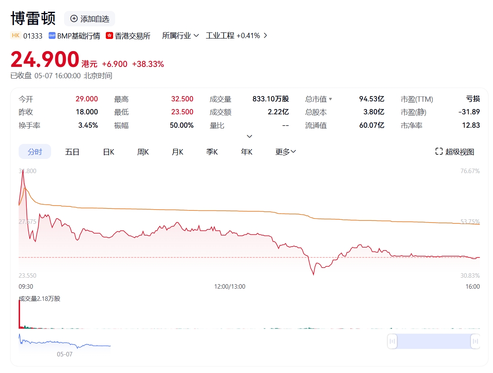This screenshot has height=373, width=493.
Task: Click the 振幅 value 50.00%
Action: (182, 125)
